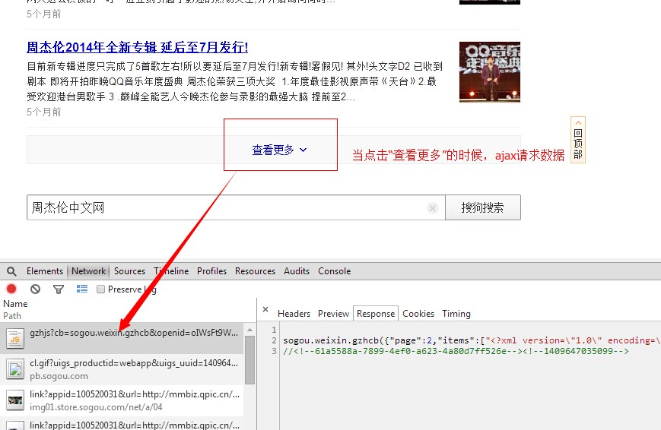Clear the search box with the X icon
Screen dimensions: 661x430
433,207
